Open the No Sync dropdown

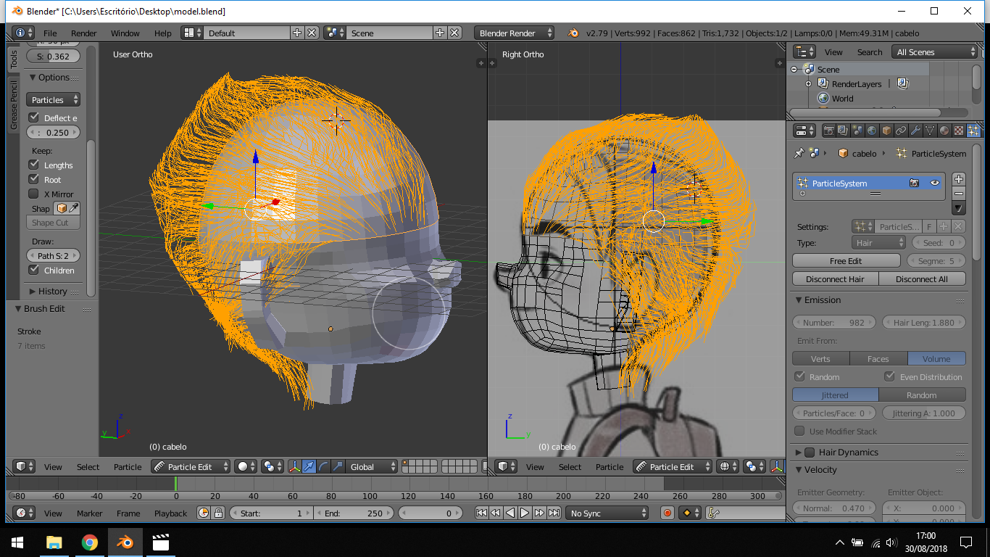(607, 513)
